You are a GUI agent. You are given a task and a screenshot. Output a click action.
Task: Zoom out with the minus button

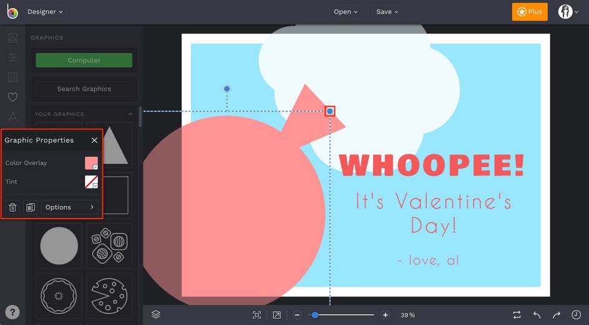click(x=297, y=315)
